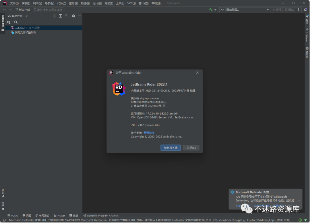This screenshot has height=223, width=310.
Task: Click the 随处搜索 Shift+Shift search field
Action: click(48, 10)
